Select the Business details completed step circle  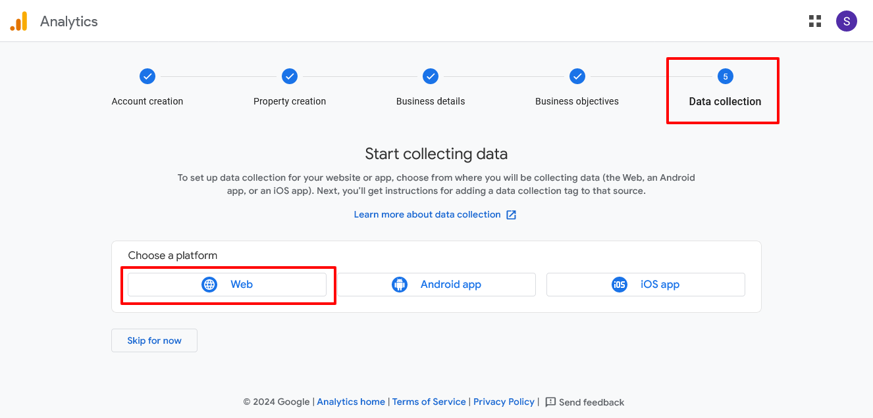430,76
